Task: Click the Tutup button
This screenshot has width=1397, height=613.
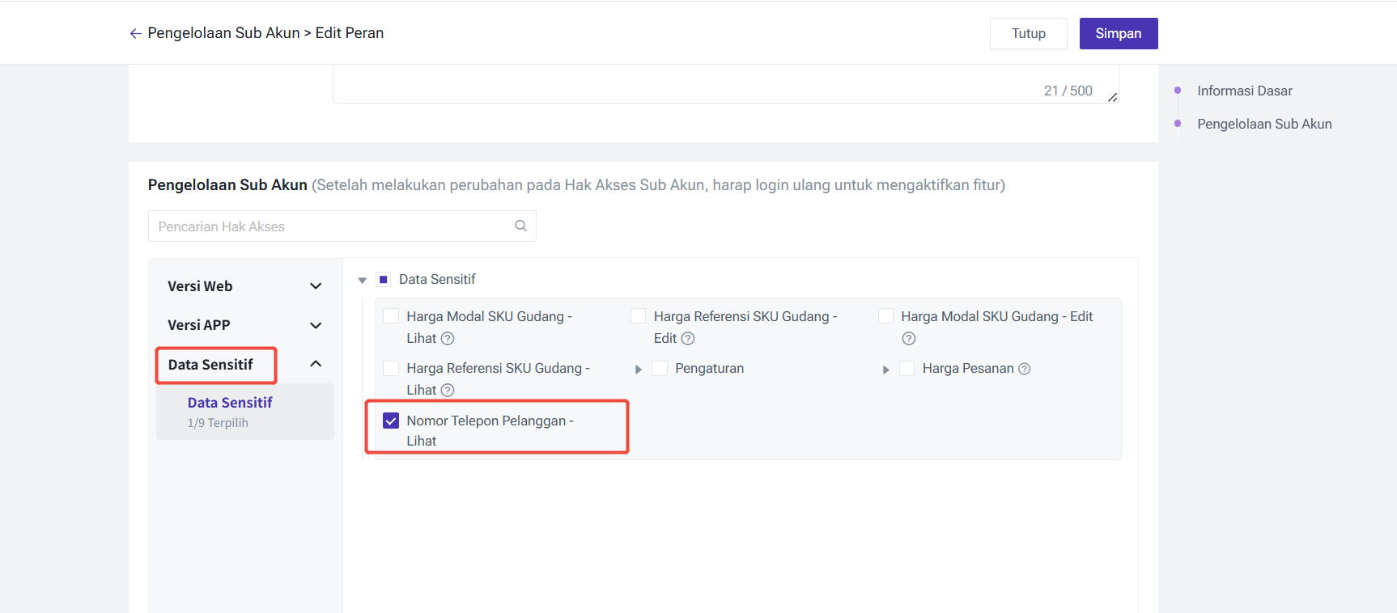Action: tap(1028, 33)
